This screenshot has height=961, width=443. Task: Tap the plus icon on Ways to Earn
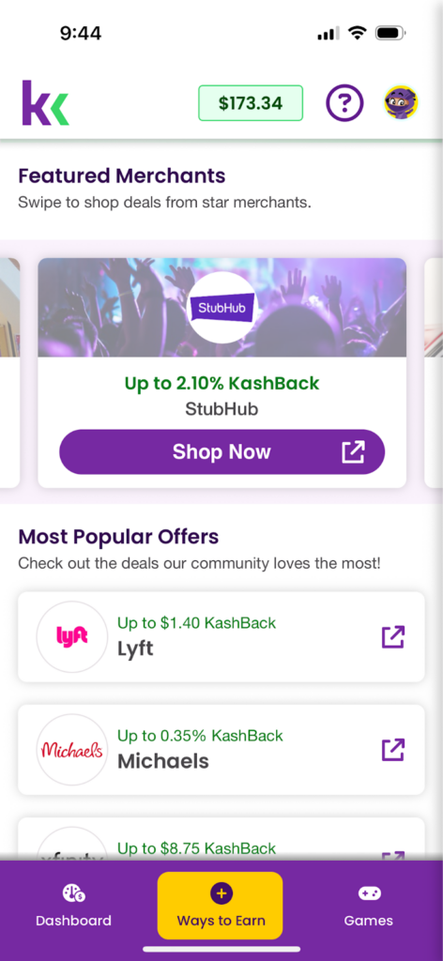(x=221, y=893)
